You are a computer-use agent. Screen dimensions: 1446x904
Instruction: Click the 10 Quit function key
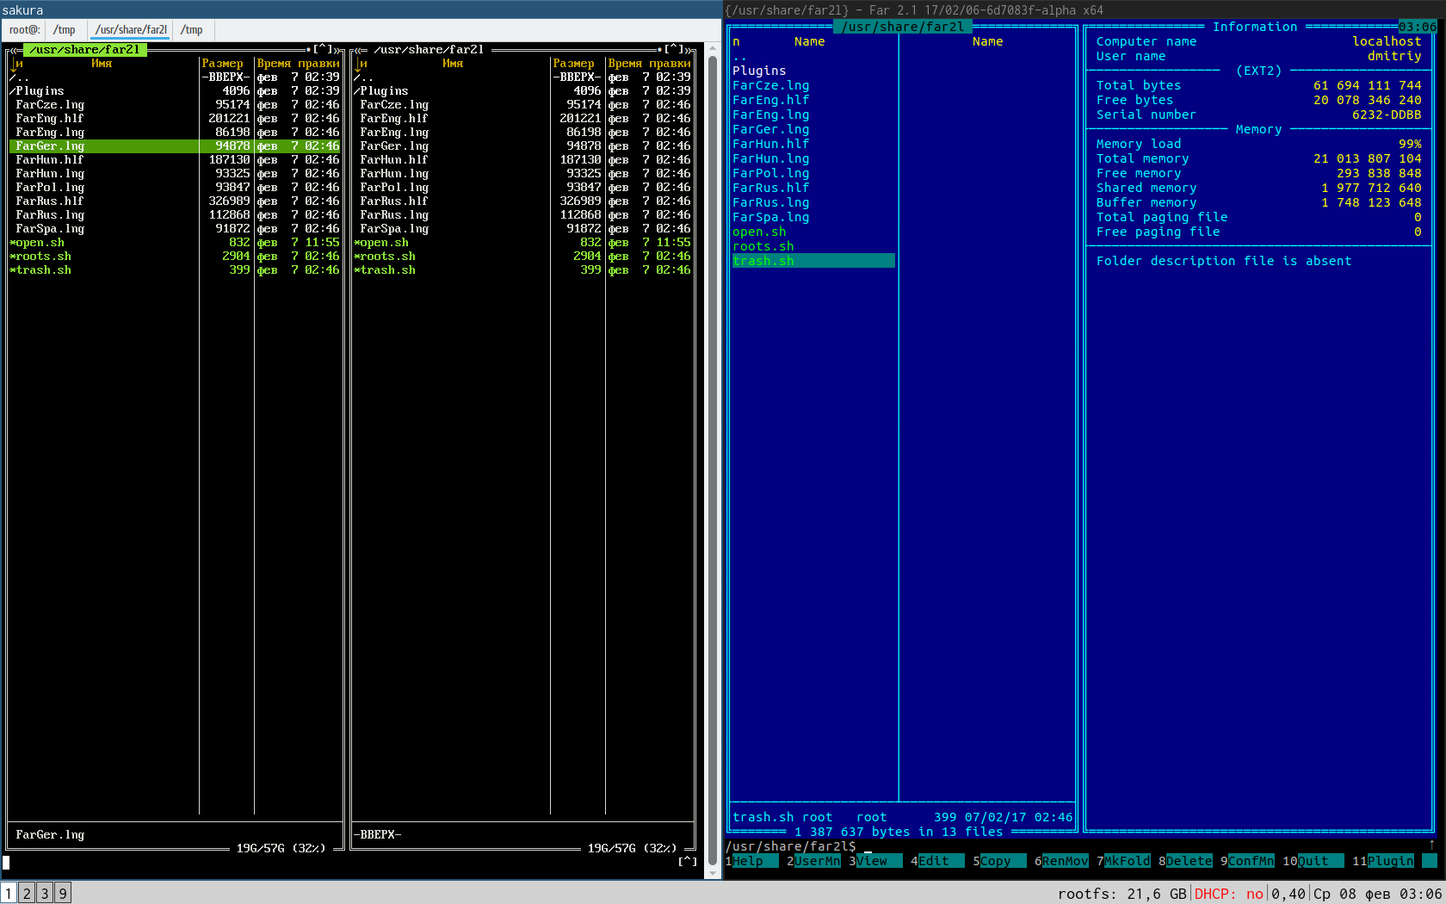pos(1313,861)
